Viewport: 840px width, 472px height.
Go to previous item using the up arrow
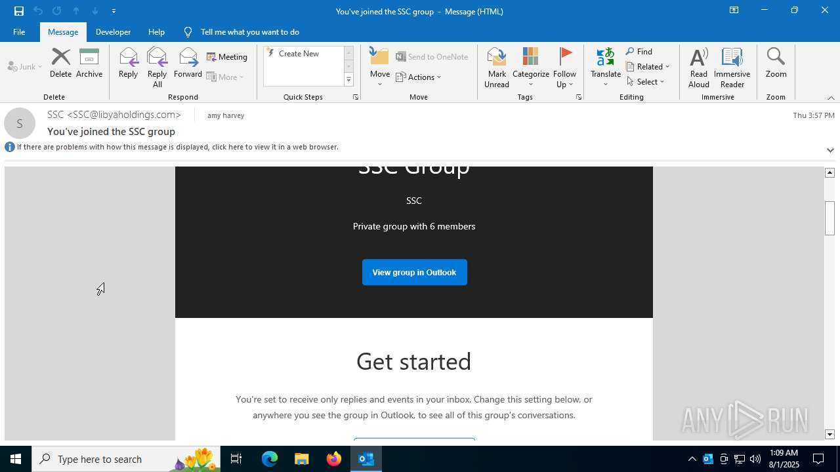76,11
